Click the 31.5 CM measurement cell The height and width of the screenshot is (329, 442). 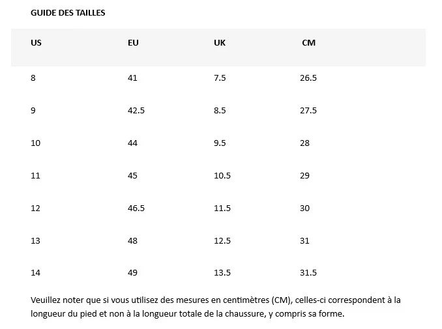[x=308, y=273]
